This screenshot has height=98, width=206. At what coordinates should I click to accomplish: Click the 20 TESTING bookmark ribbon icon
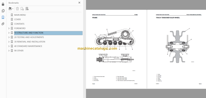12,37
